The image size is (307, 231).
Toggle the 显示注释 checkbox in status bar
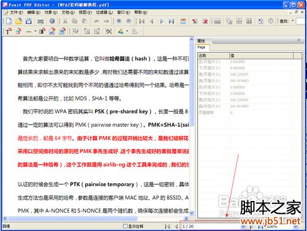(x=125, y=226)
